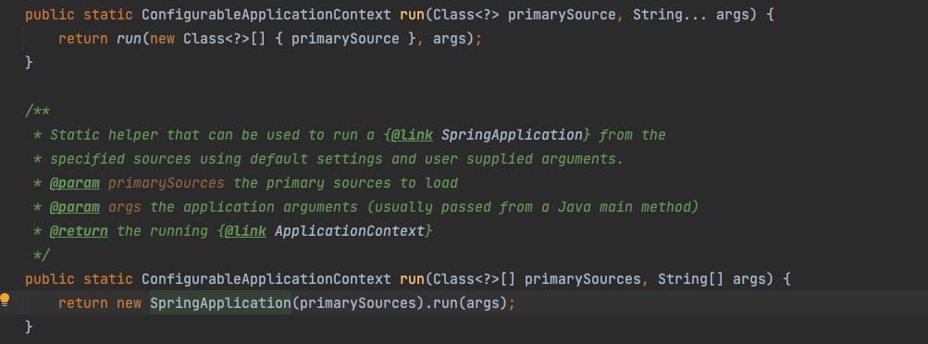
Task: Click the 'new' keyword before Class<?>[]
Action: (x=162, y=39)
